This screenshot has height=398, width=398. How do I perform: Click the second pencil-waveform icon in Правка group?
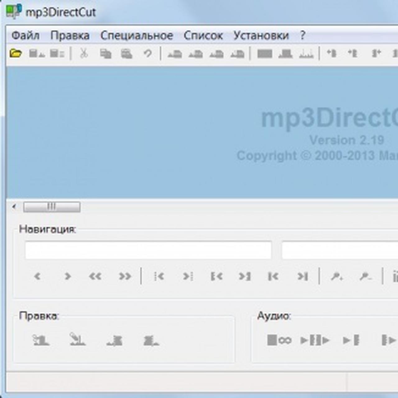77,339
